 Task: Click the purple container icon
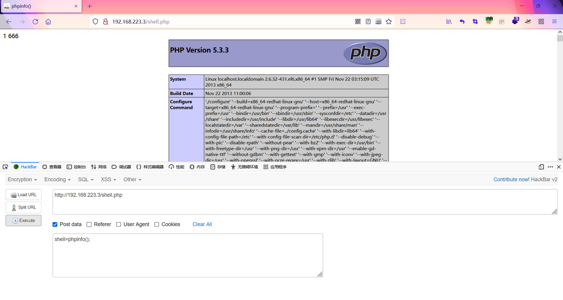(403, 22)
